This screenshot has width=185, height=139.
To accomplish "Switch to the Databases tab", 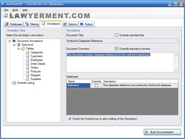I will tap(13, 24).
